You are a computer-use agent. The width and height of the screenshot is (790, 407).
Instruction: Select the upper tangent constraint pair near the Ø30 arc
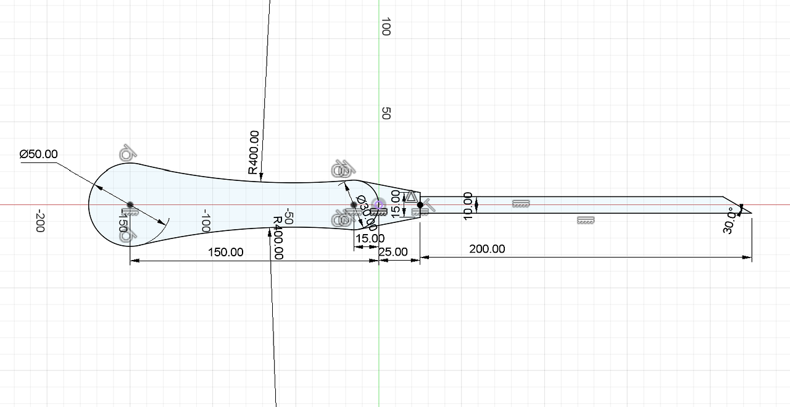tap(342, 169)
